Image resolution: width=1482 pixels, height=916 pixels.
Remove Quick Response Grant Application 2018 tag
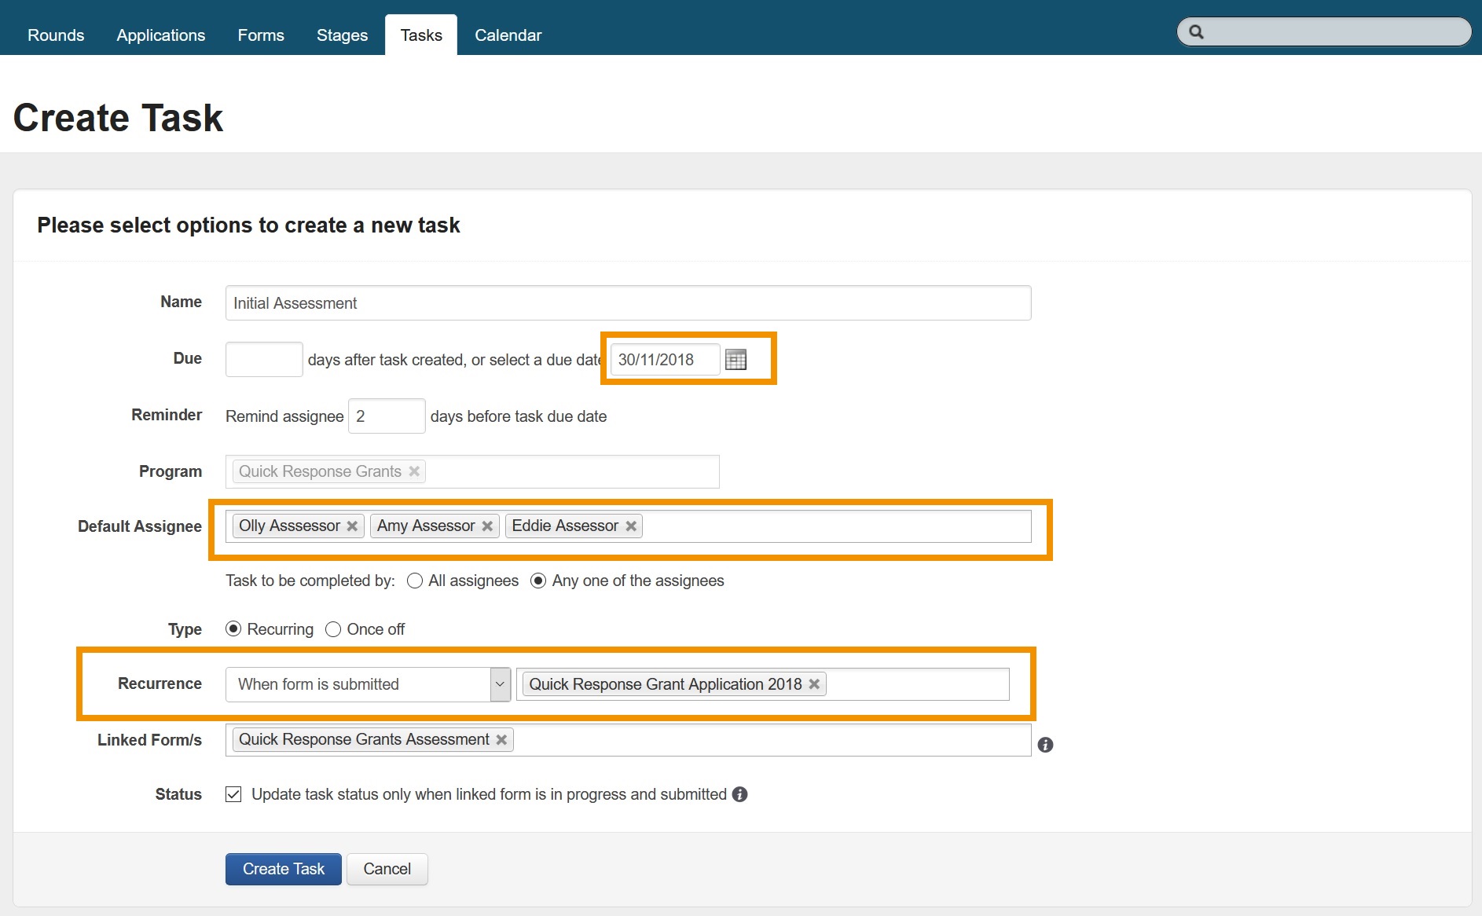(x=814, y=684)
